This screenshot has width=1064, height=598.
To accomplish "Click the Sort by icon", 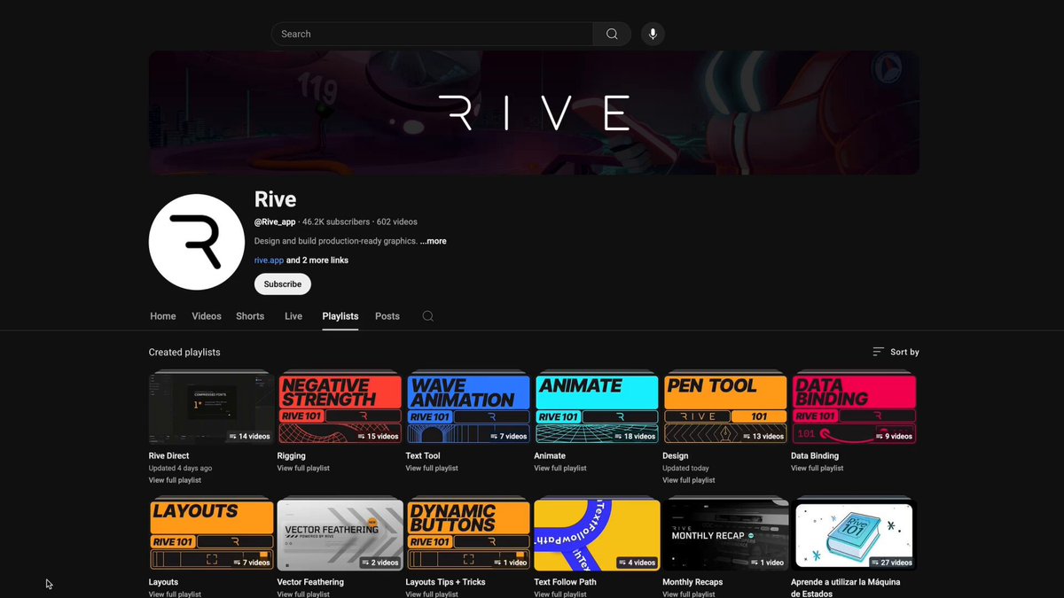I will click(878, 352).
